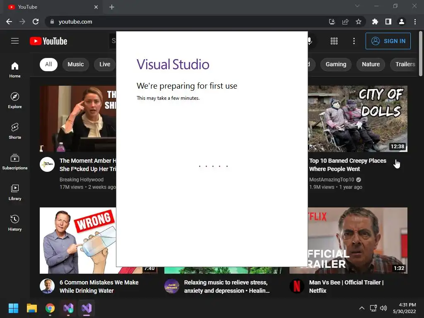
Task: Close the YouTube browser tab
Action: pyautogui.click(x=96, y=7)
